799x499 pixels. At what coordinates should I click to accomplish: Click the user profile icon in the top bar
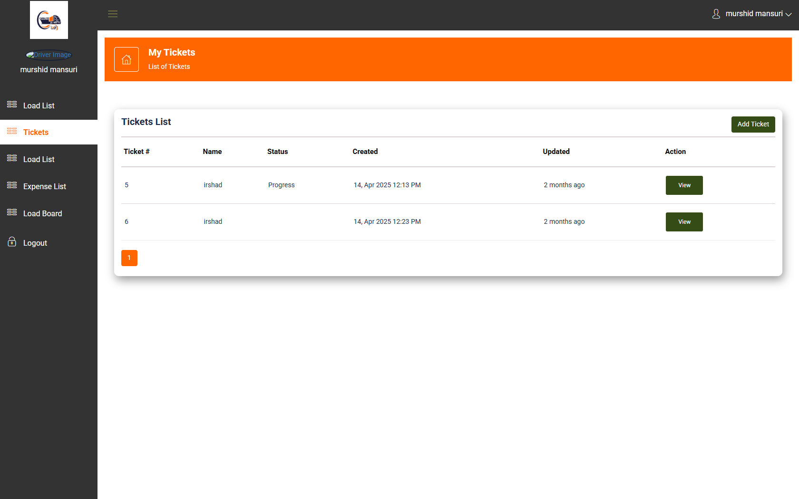[716, 14]
